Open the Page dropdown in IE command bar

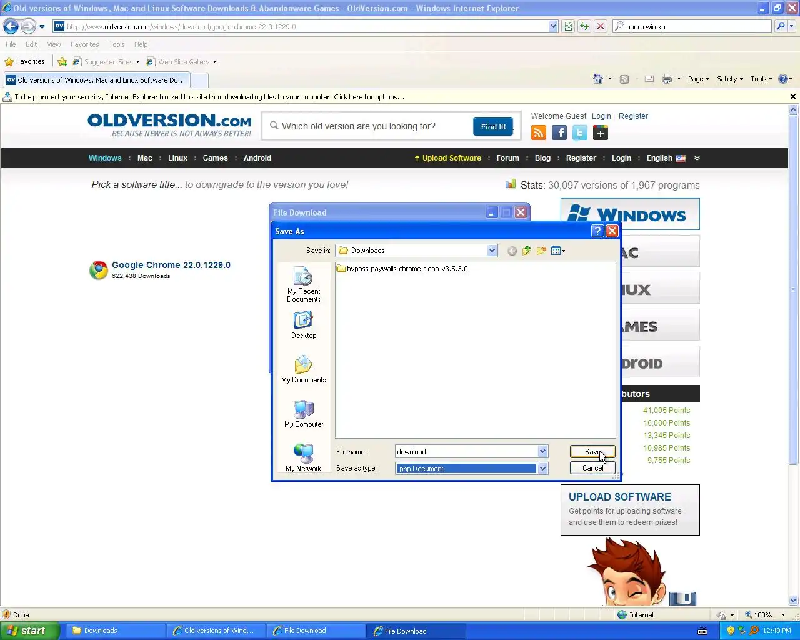pyautogui.click(x=699, y=79)
